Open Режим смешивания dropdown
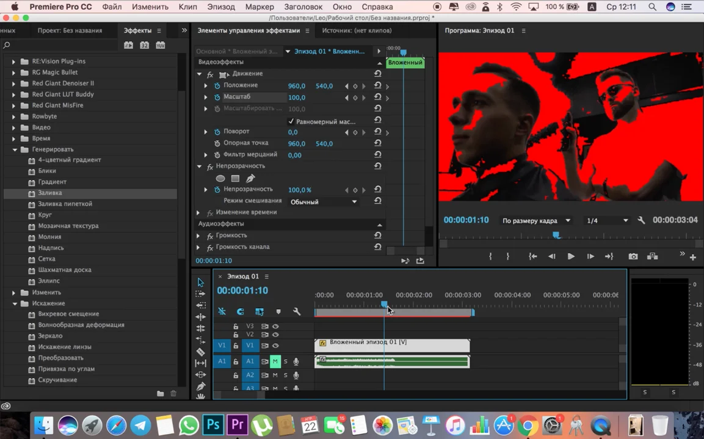Screen dimensions: 704x439 pos(323,202)
